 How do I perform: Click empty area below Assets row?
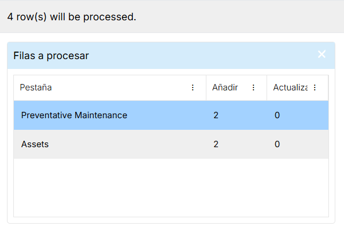[x=171, y=188]
